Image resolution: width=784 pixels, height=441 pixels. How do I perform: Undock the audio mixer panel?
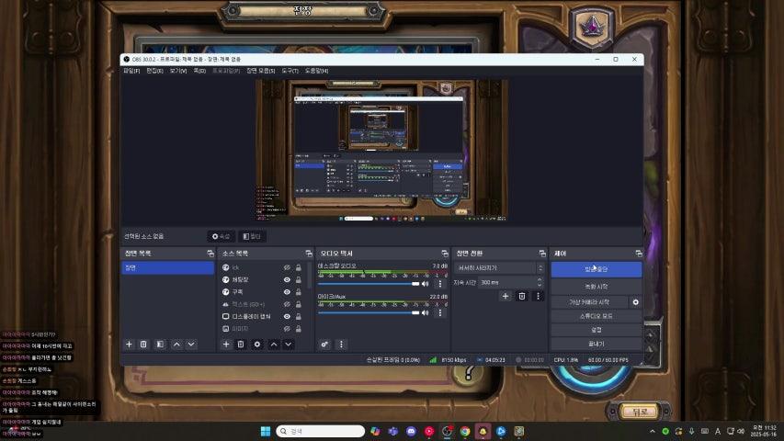coord(445,254)
